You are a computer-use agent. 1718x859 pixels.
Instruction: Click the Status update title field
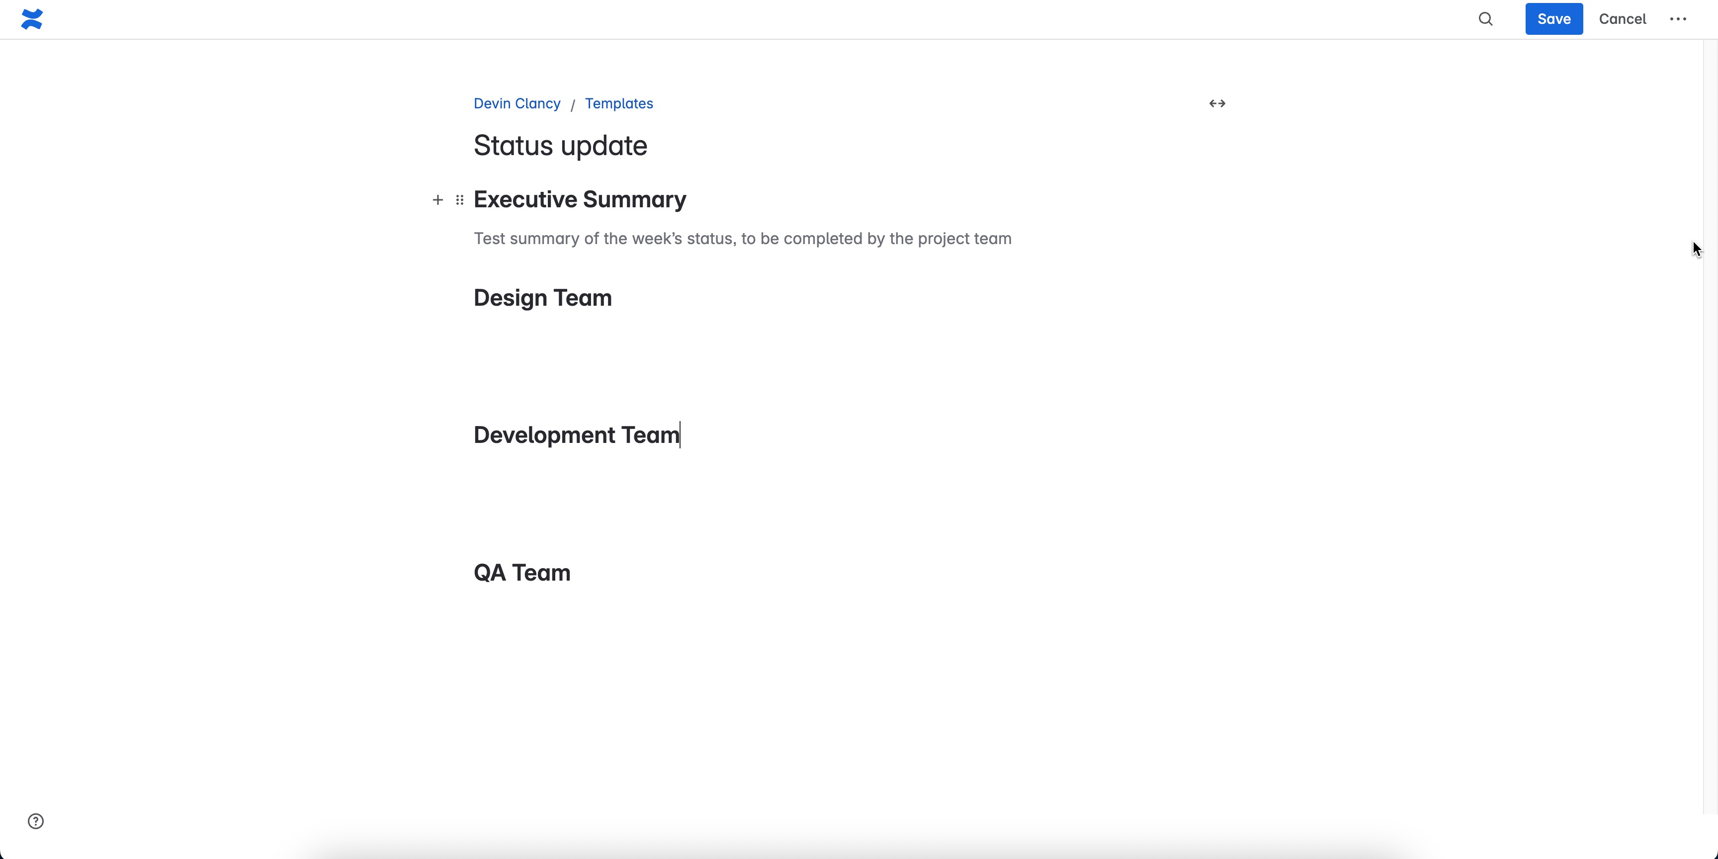coord(560,145)
